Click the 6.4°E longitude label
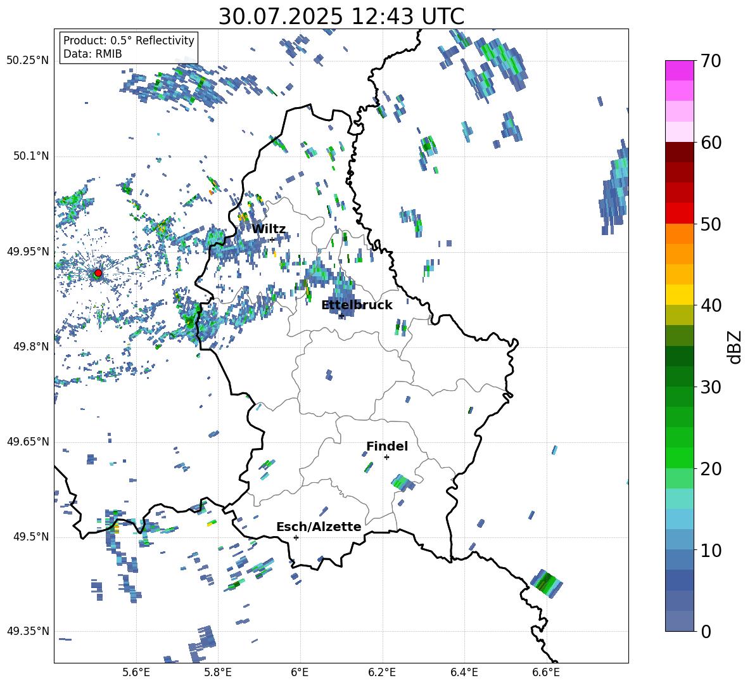This screenshot has height=685, width=750. 464,672
